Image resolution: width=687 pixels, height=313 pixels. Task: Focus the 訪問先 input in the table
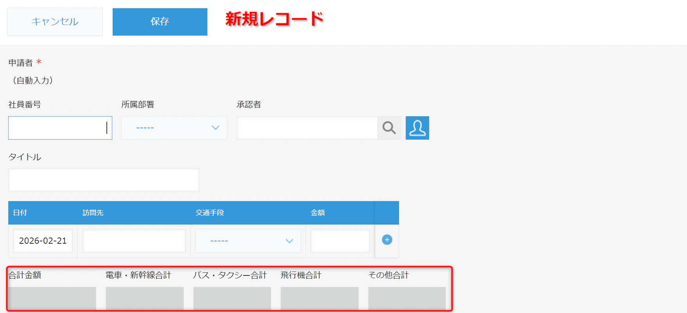click(x=134, y=241)
